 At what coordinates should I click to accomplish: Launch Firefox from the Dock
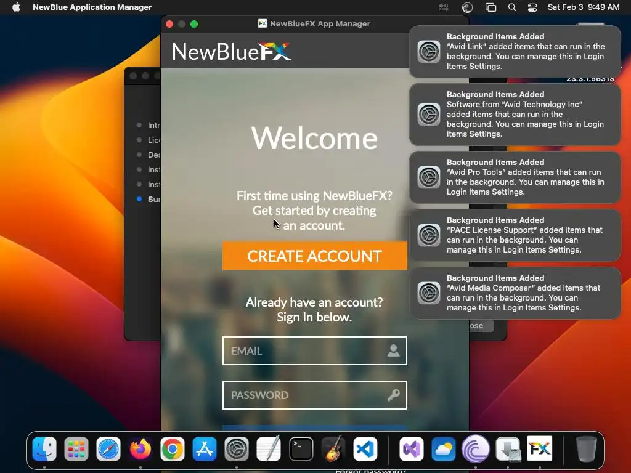click(140, 448)
